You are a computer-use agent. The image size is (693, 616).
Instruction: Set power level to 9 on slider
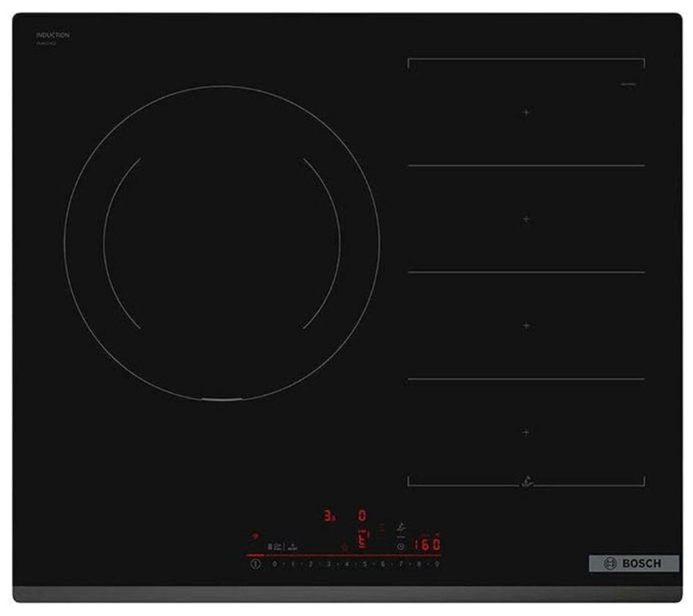pos(437,564)
